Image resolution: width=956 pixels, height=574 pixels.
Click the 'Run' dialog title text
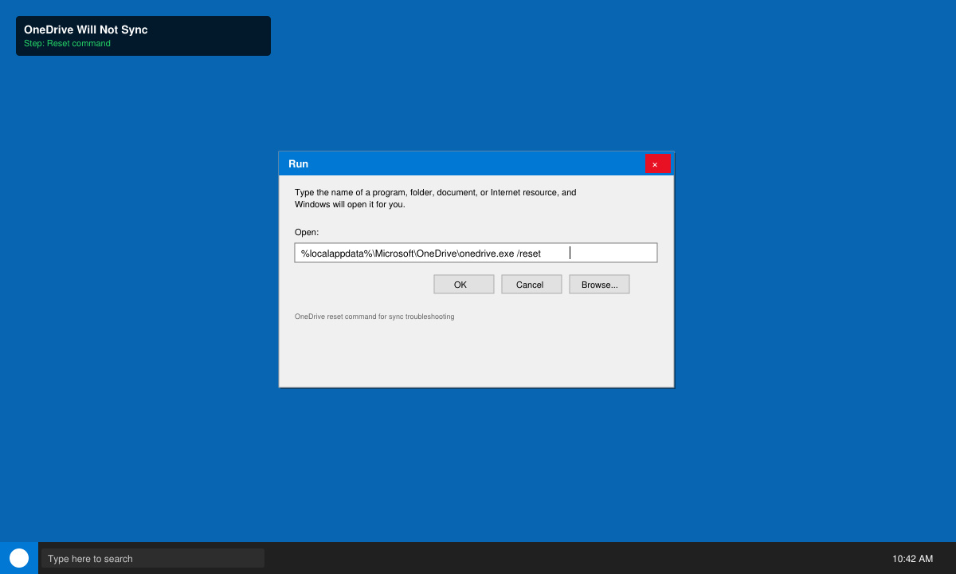point(298,163)
